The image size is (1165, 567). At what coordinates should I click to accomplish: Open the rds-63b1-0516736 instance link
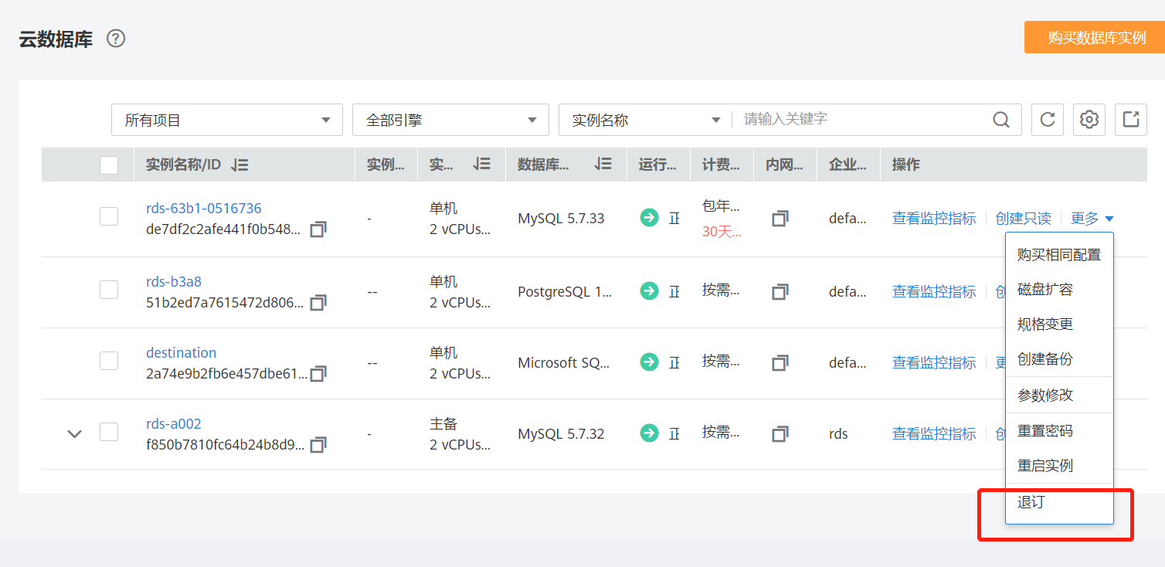(204, 208)
